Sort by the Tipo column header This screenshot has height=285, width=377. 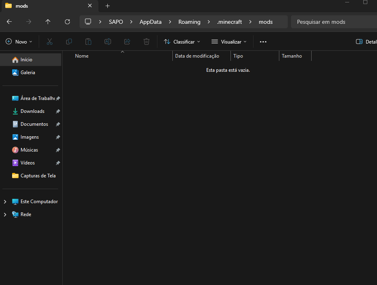click(255, 56)
